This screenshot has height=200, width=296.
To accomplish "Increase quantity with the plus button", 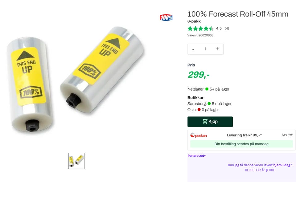I will (x=218, y=49).
